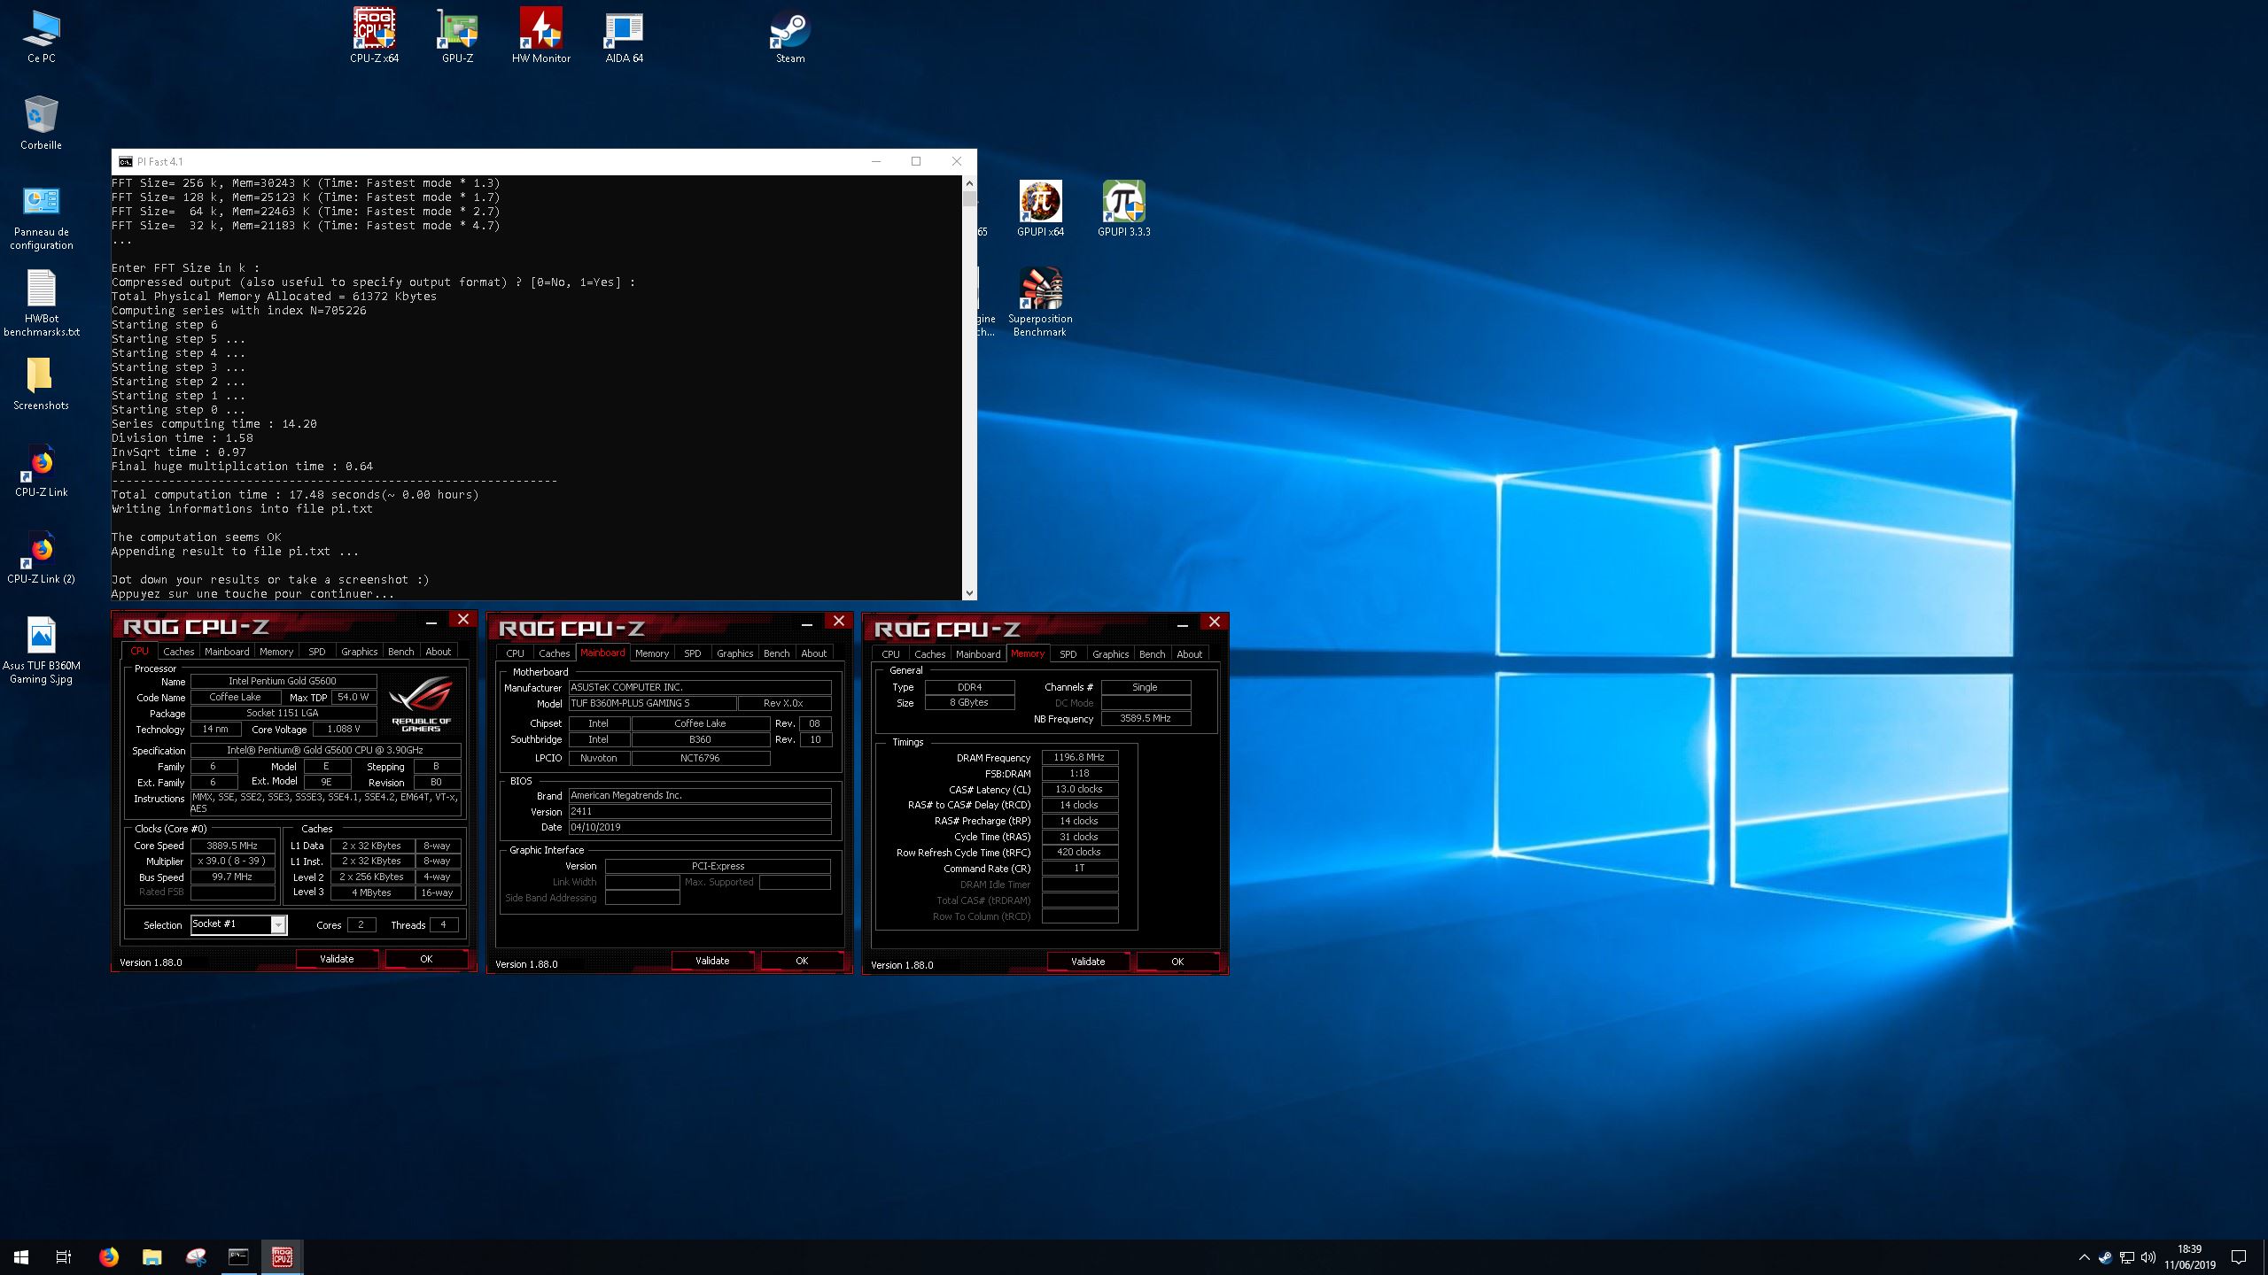The width and height of the screenshot is (2268, 1275).
Task: Switch to the command prompt taskbar icon
Action: pyautogui.click(x=238, y=1256)
